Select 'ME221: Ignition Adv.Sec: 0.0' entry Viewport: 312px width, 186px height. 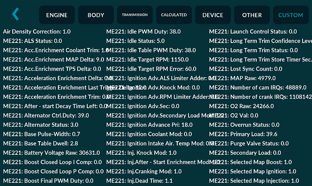143,106
